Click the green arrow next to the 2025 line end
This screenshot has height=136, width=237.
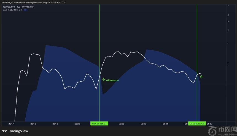pyautogui.click(x=201, y=77)
